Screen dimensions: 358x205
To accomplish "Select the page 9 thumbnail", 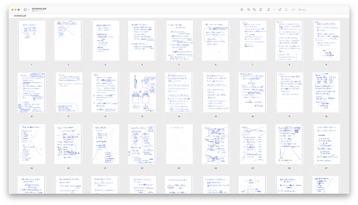I will (x=326, y=41).
